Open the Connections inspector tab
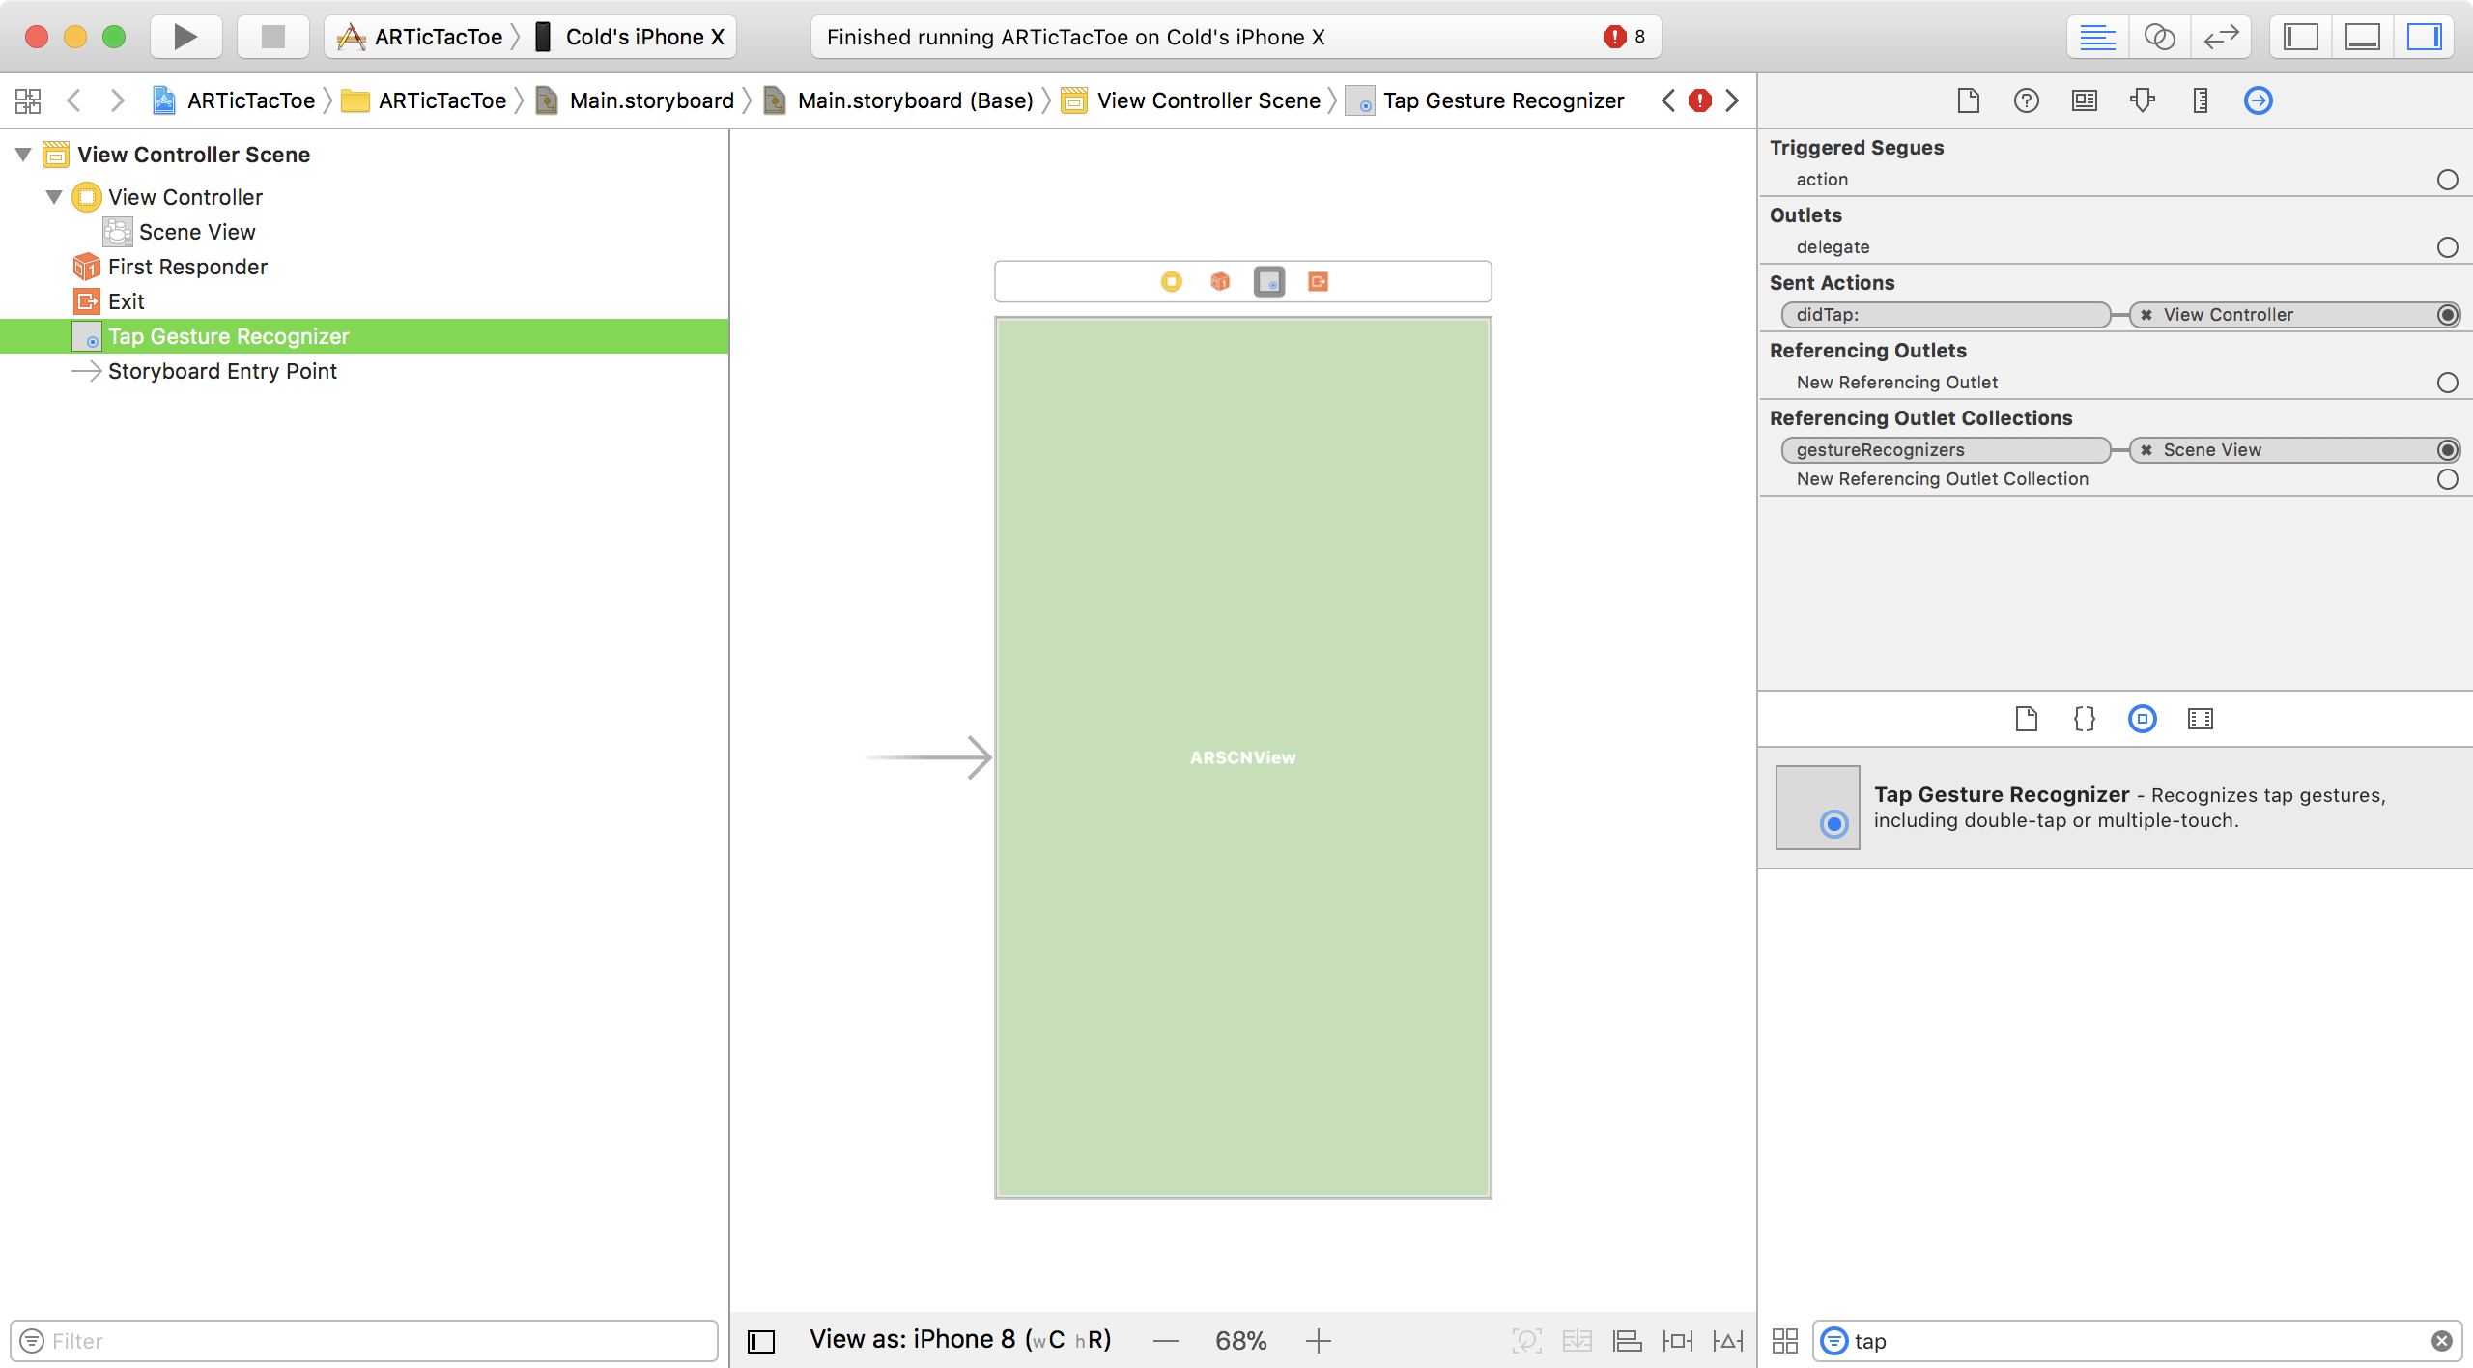The image size is (2473, 1368). (x=2258, y=100)
